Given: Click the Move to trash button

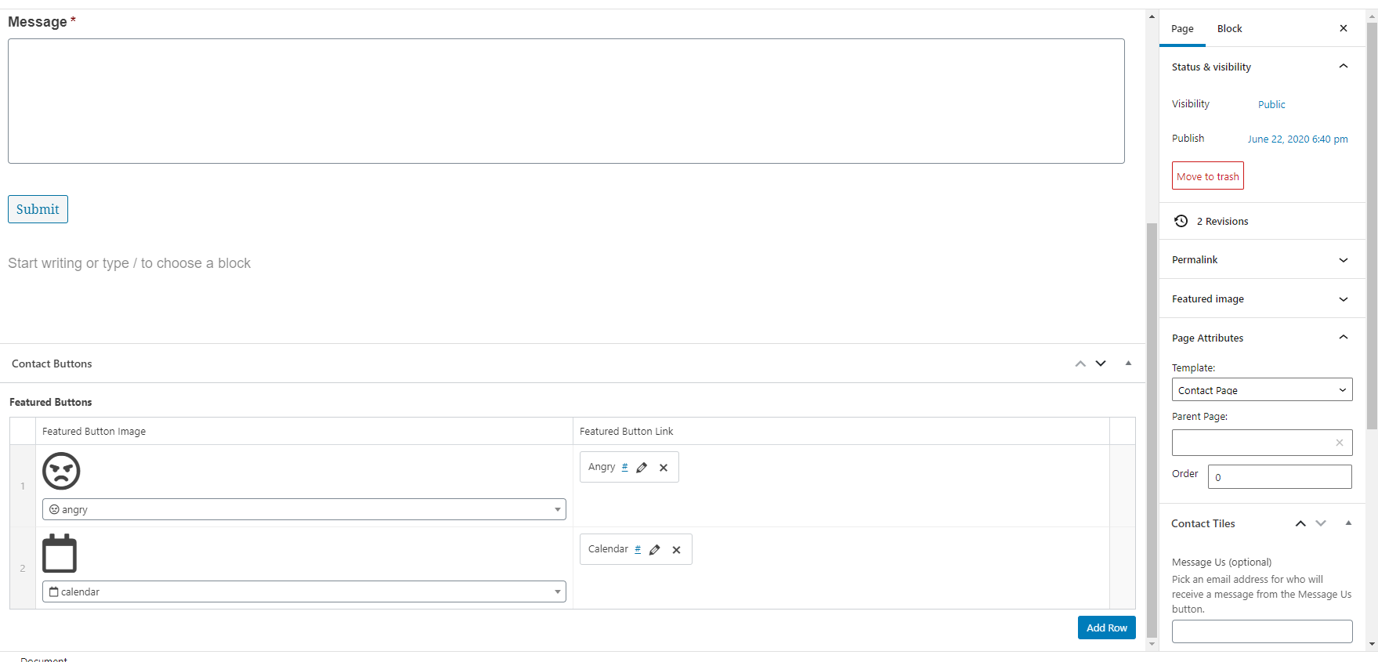Looking at the screenshot, I should pos(1207,176).
